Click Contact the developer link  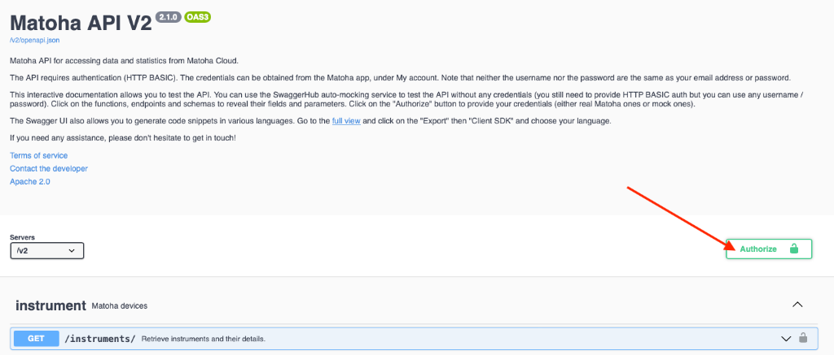49,169
